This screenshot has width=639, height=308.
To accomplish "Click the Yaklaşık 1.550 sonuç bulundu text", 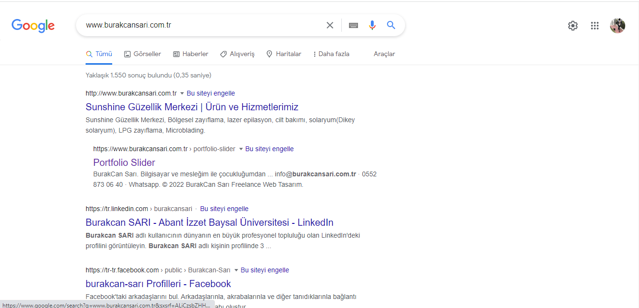I will click(x=148, y=75).
